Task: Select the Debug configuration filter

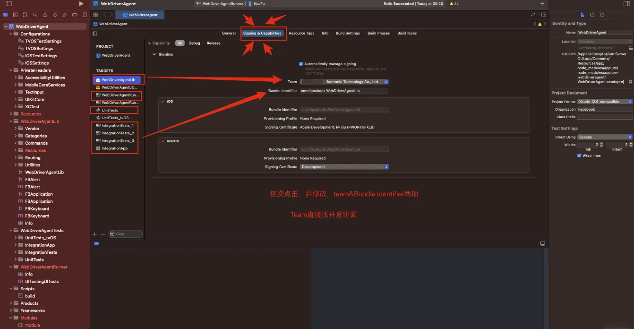Action: pyautogui.click(x=194, y=43)
